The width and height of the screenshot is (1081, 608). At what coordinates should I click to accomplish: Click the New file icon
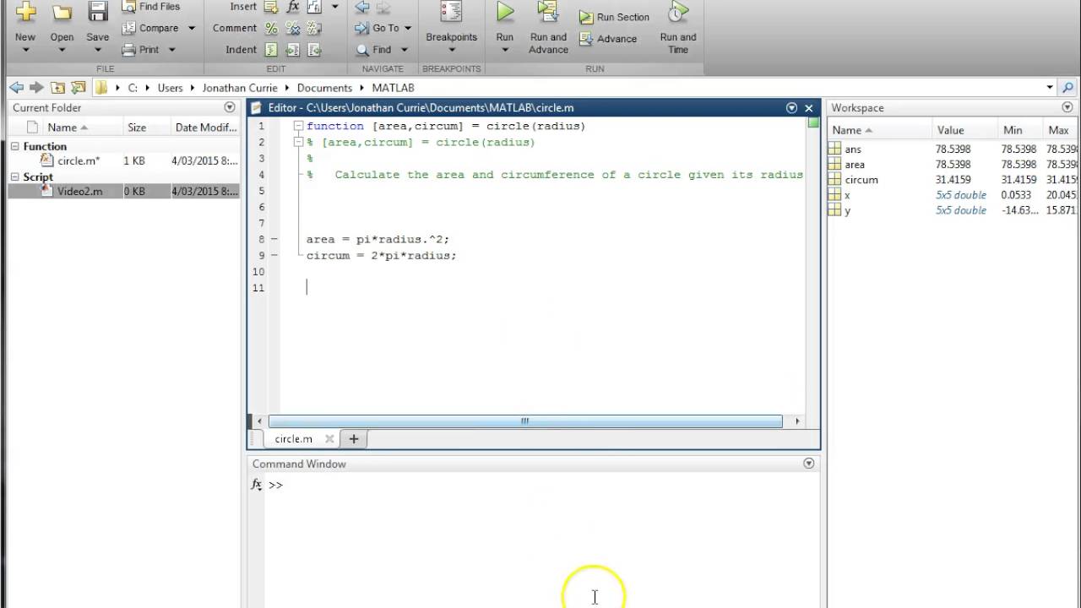pos(25,12)
